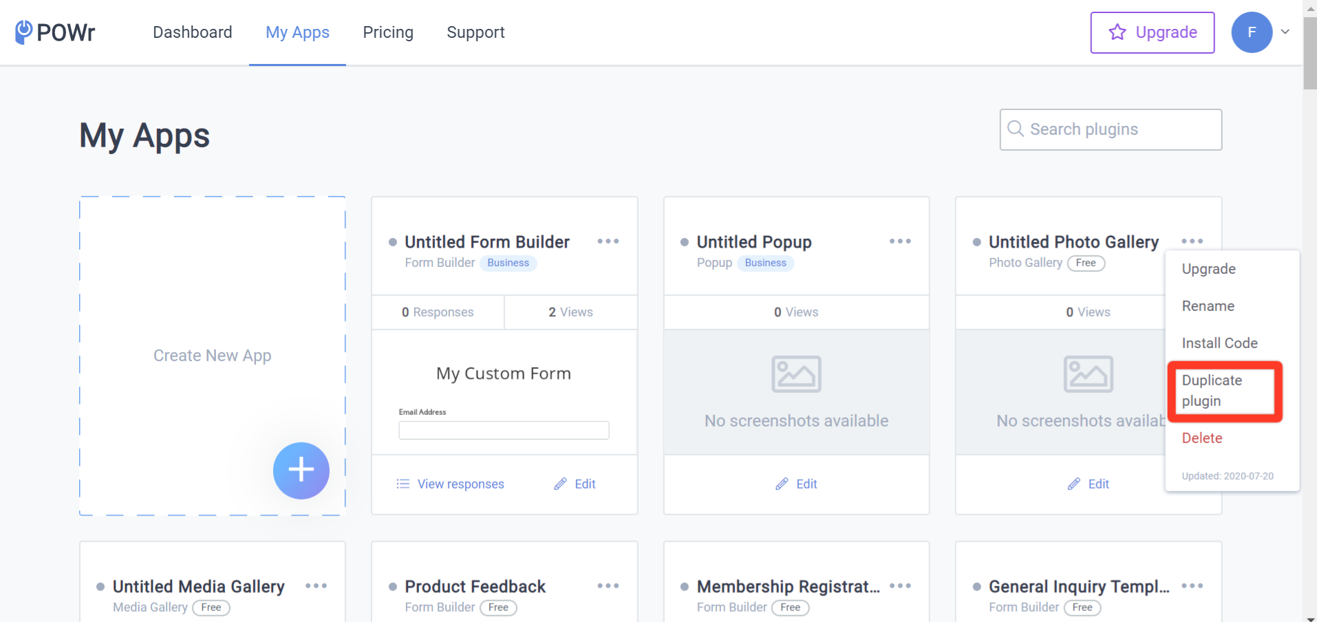Click the pencil Edit icon on Untitled Popup
1317x622 pixels.
click(x=782, y=484)
